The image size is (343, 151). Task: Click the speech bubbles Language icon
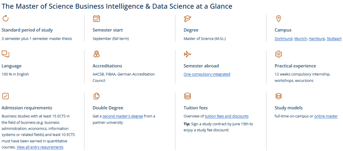point(5,54)
